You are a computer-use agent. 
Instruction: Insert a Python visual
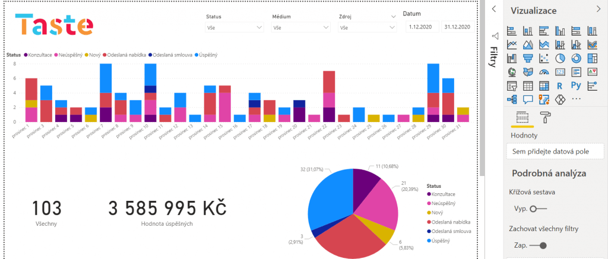(x=575, y=85)
